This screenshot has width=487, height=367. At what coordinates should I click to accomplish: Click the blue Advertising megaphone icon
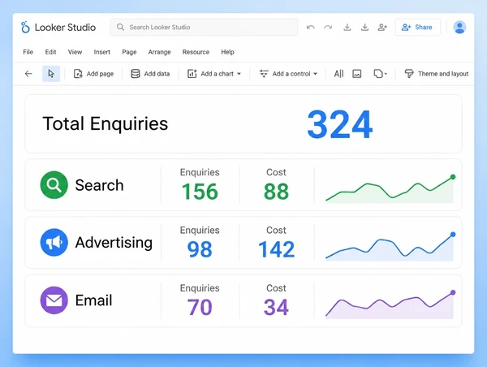coord(54,243)
